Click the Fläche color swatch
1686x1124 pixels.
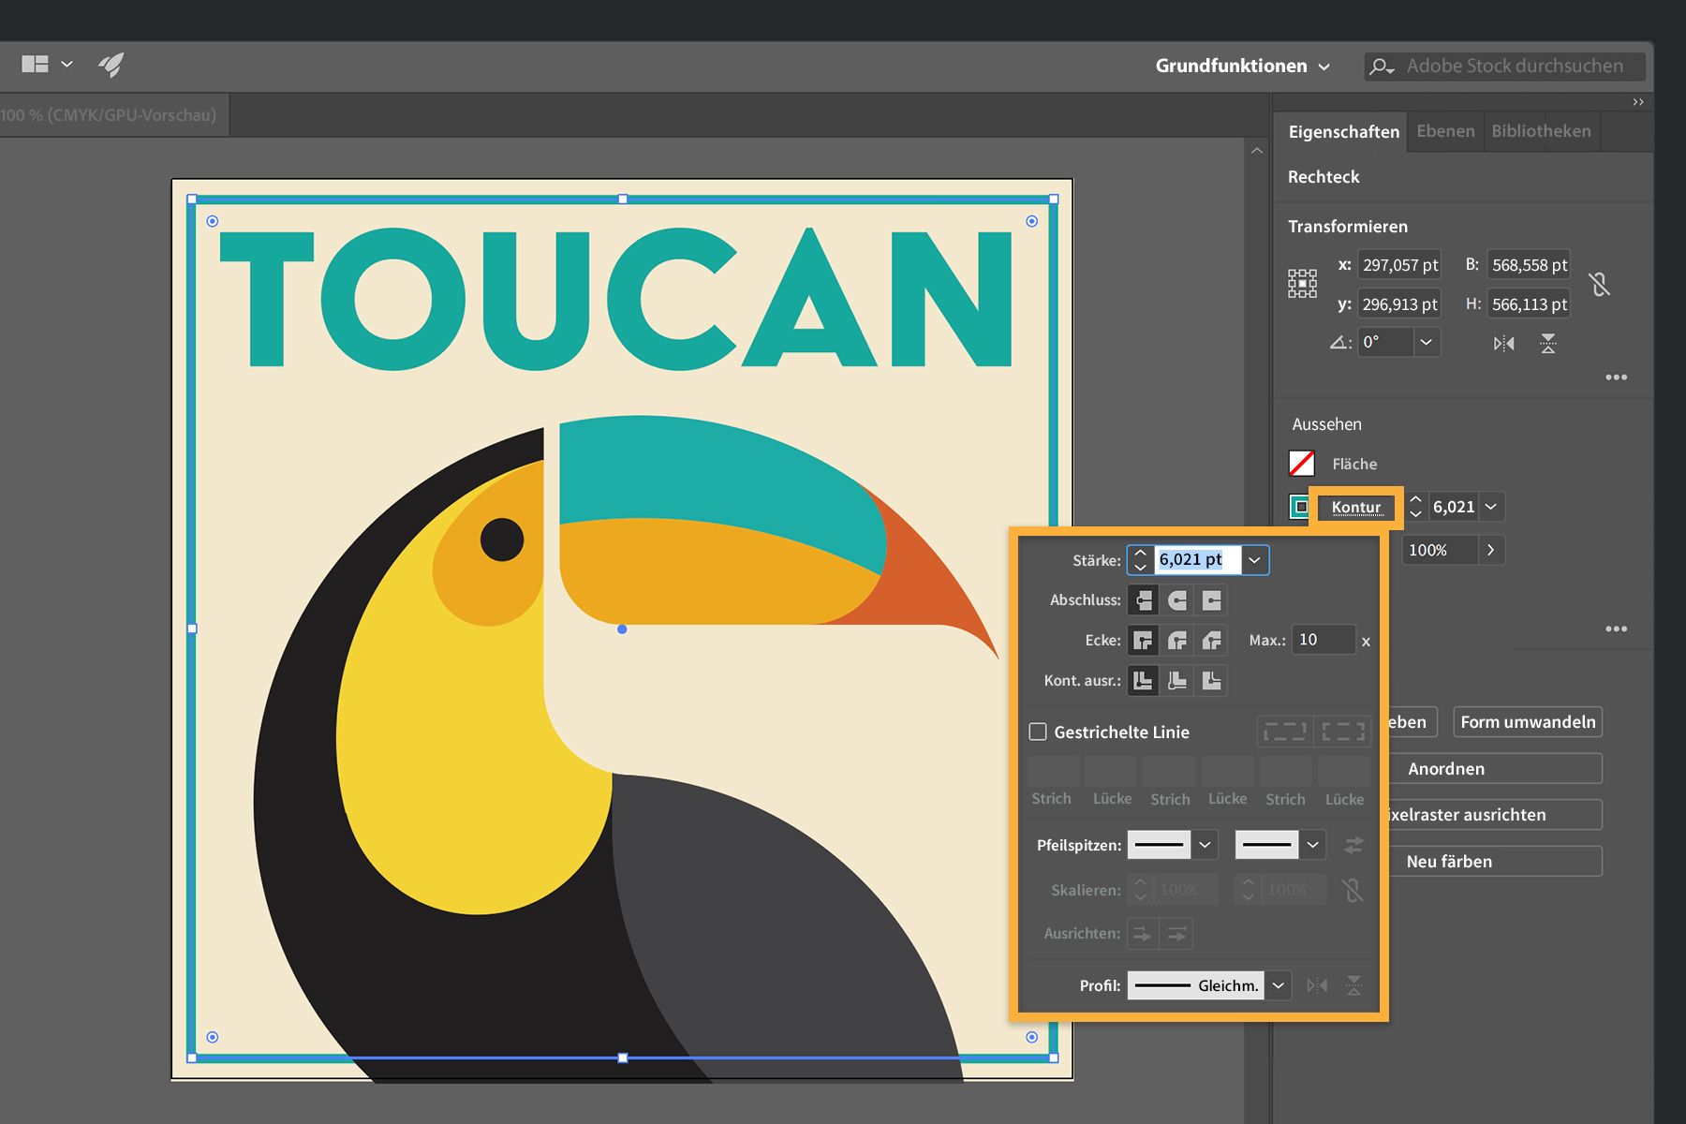click(1302, 464)
